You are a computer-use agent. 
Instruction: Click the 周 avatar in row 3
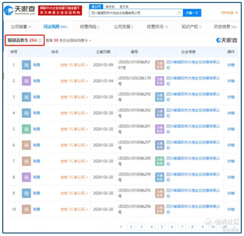coord(26,97)
